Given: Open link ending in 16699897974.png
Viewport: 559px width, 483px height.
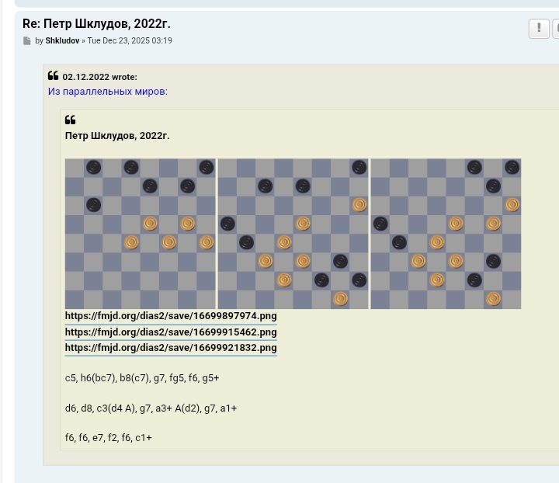Looking at the screenshot, I should coord(171,316).
